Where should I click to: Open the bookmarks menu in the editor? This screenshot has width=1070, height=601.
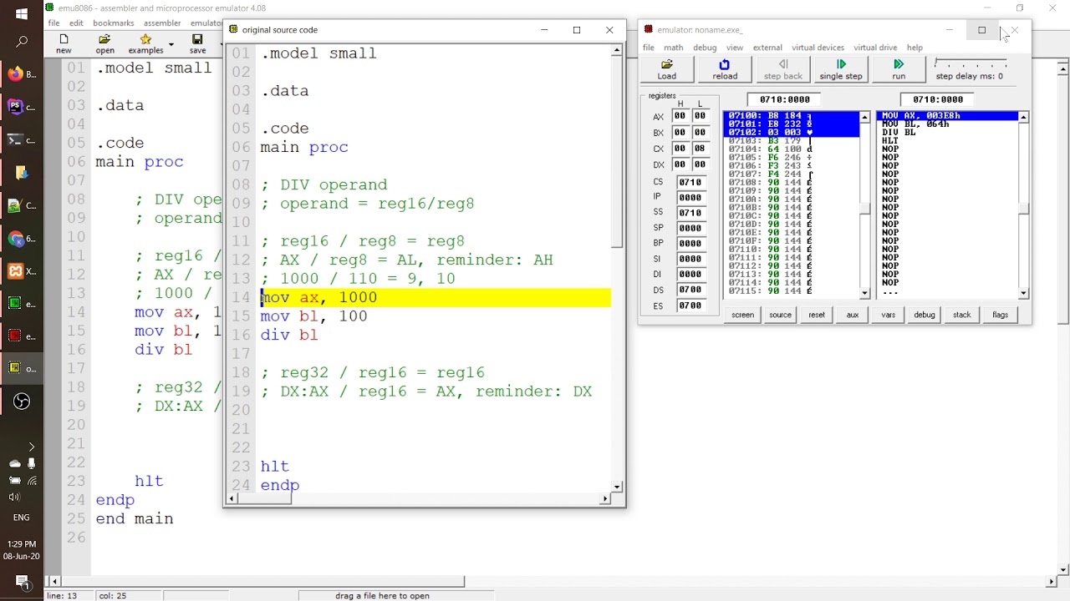[113, 23]
